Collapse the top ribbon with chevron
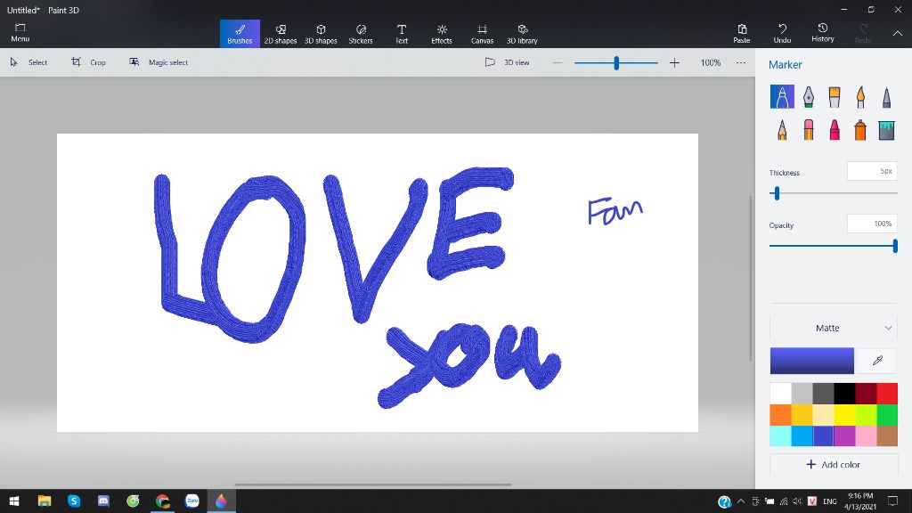This screenshot has width=912, height=513. click(x=898, y=34)
